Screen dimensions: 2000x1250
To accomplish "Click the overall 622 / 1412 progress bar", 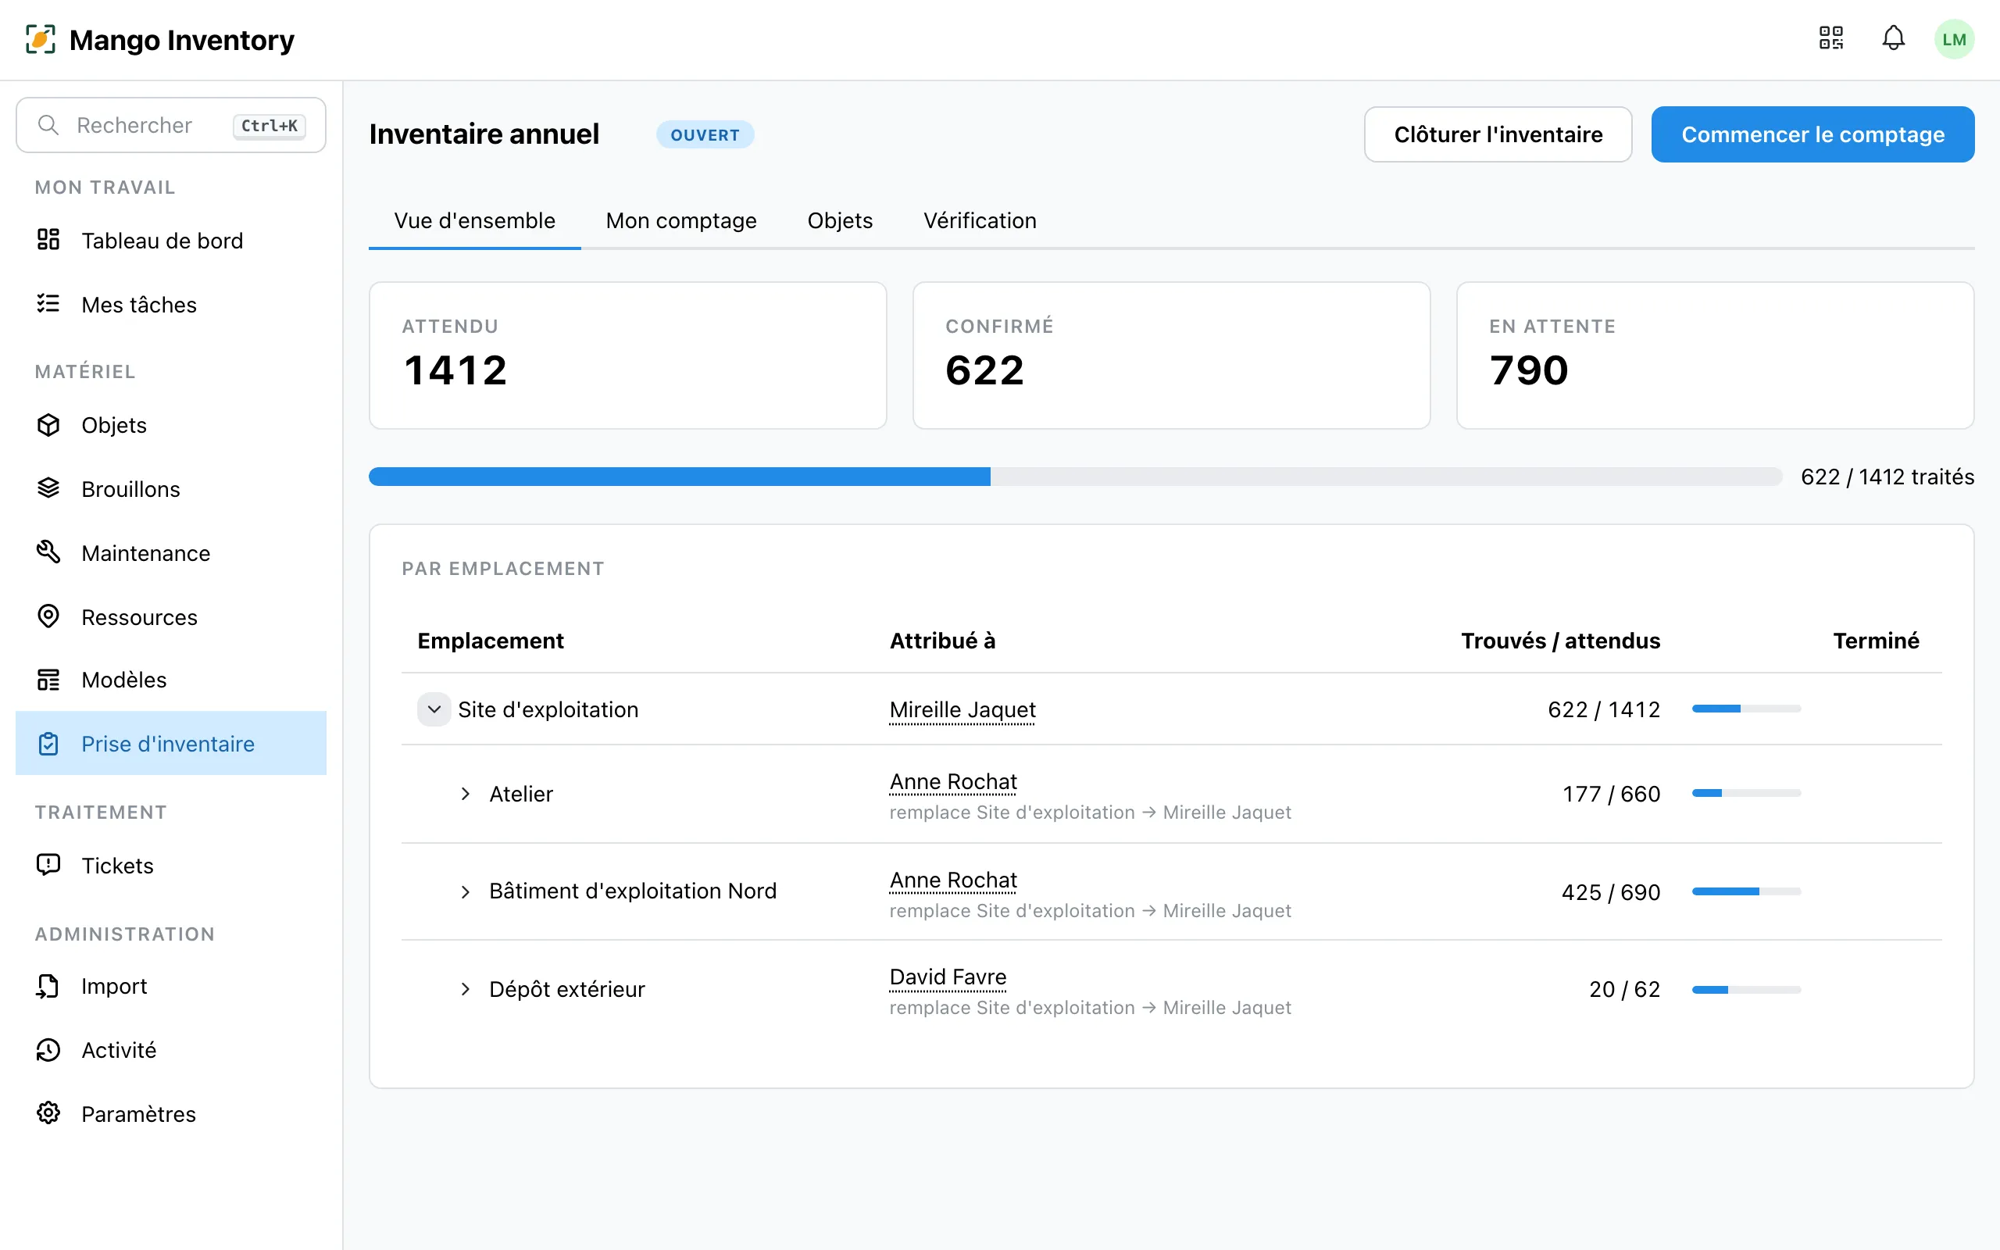I will (1074, 477).
